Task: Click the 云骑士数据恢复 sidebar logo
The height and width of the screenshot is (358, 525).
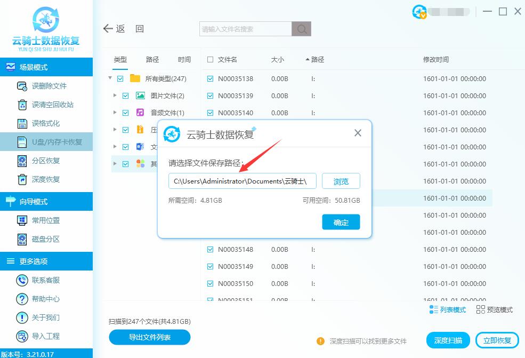Action: (46, 29)
